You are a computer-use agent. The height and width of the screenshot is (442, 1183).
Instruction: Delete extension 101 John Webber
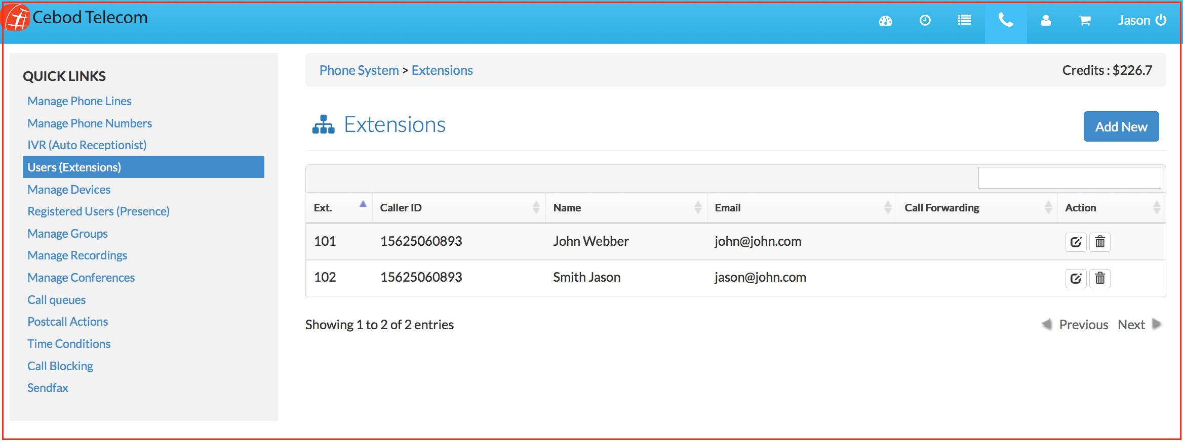click(x=1100, y=242)
